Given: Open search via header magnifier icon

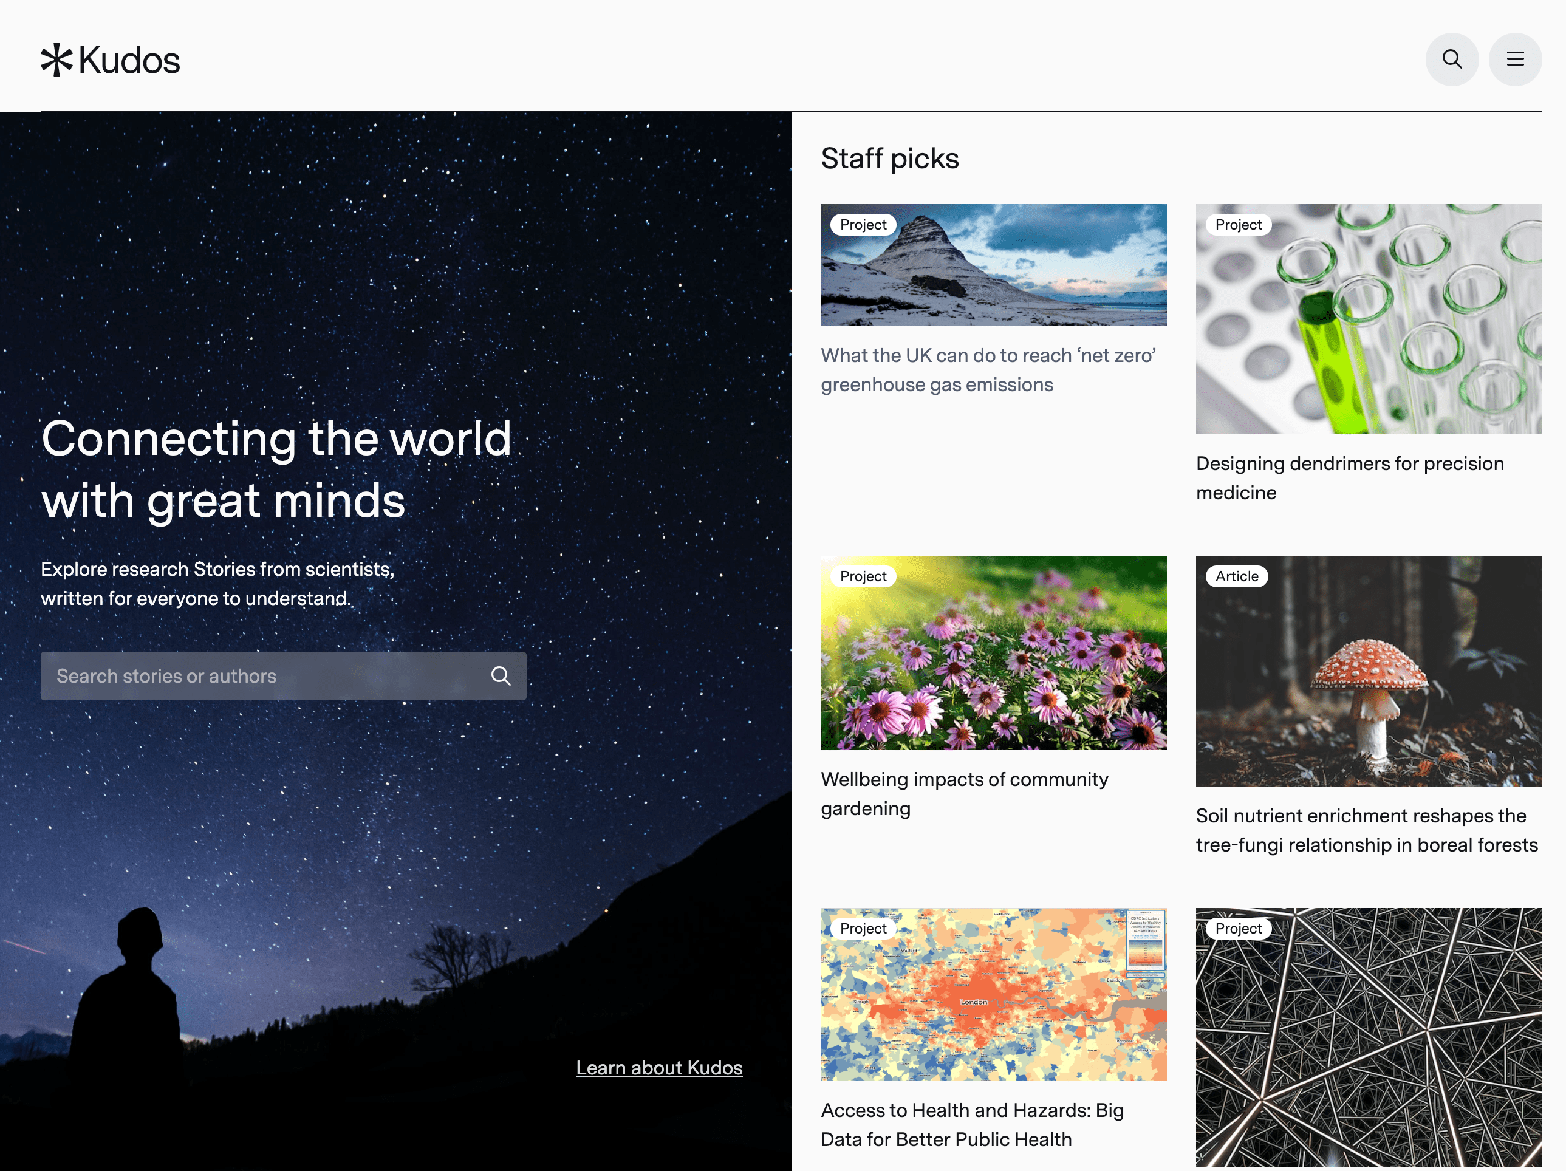Looking at the screenshot, I should click(1451, 60).
